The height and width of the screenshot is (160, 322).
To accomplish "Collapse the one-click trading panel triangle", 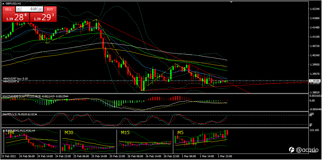I will point(3,3).
